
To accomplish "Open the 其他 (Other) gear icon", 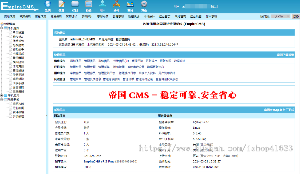I will coord(144,4).
